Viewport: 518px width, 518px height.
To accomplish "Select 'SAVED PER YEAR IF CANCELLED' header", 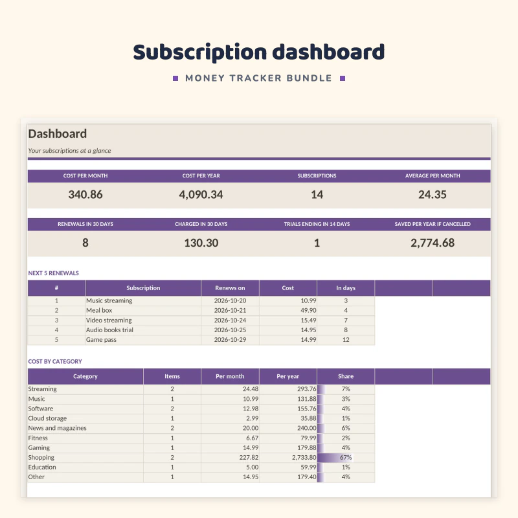I will click(x=433, y=224).
